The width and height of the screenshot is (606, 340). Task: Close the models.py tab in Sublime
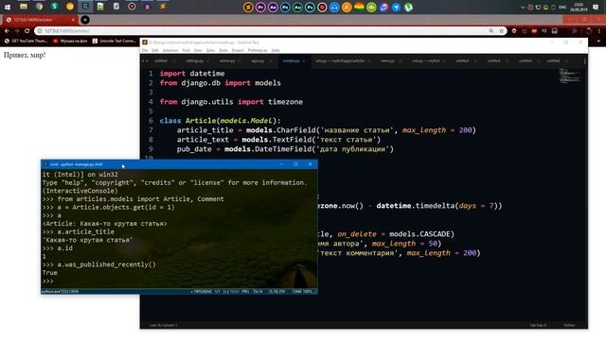304,60
